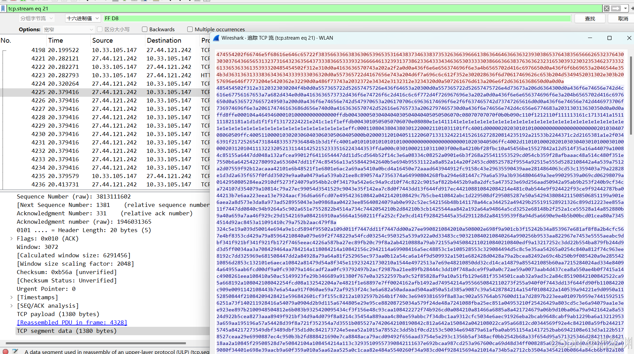The height and width of the screenshot is (354, 634).
Task: Select the start capture shark fin icon
Action: click(x=5, y=1)
